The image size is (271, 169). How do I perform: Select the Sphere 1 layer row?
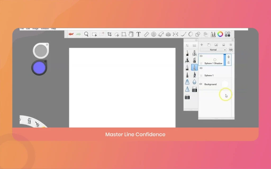215,72
